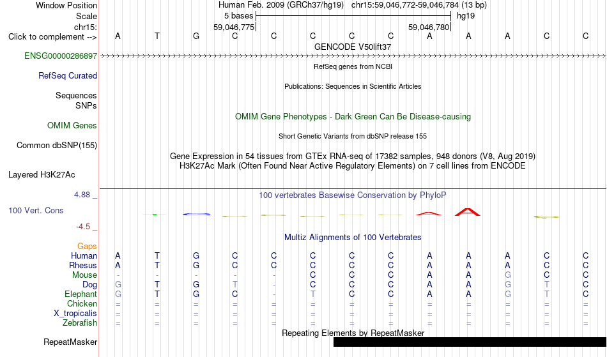Click the orange Gaps label
This screenshot has height=357, width=607.
point(87,247)
